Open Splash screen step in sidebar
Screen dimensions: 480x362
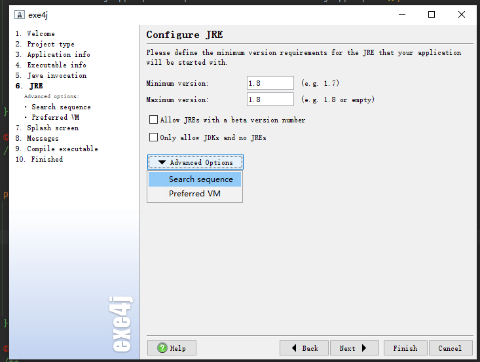[52, 128]
